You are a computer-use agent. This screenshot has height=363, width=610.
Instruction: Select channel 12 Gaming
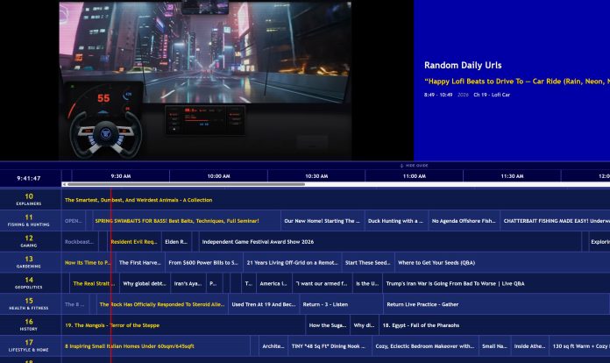point(29,241)
